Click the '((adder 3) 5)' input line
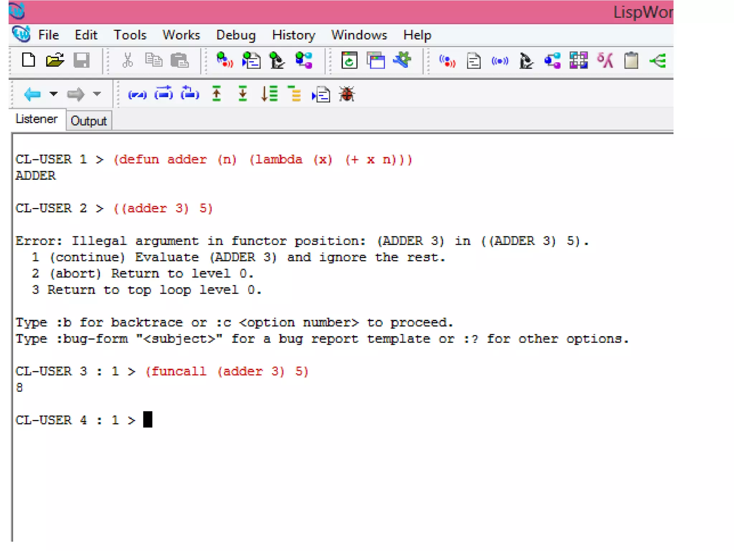The width and height of the screenshot is (734, 551). tap(163, 208)
